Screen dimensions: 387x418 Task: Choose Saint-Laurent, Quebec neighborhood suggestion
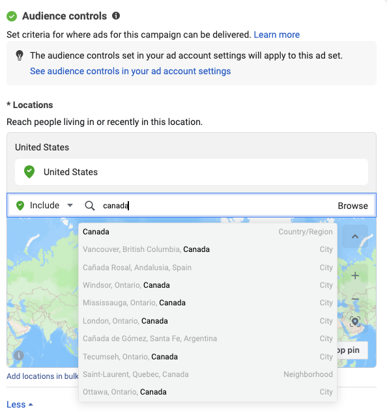point(208,374)
